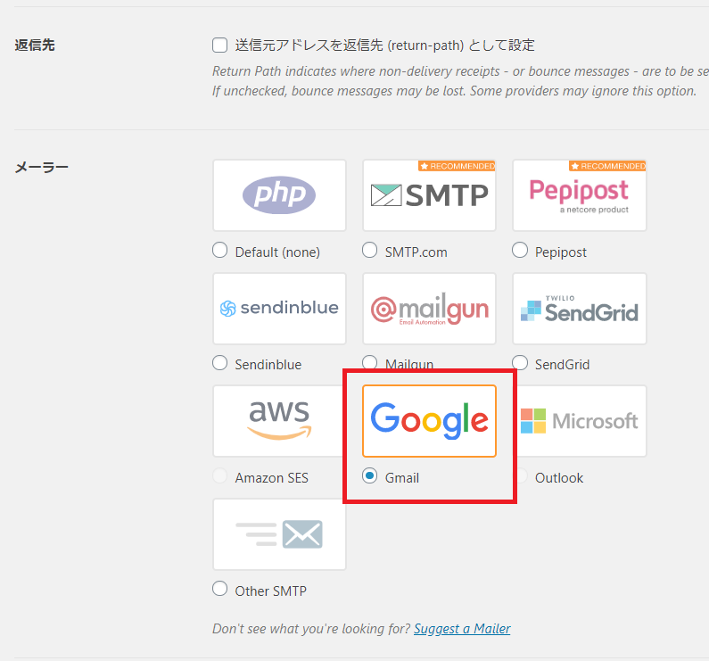Click the Pepipost mailer logo card
This screenshot has height=661, width=709.
pos(579,195)
